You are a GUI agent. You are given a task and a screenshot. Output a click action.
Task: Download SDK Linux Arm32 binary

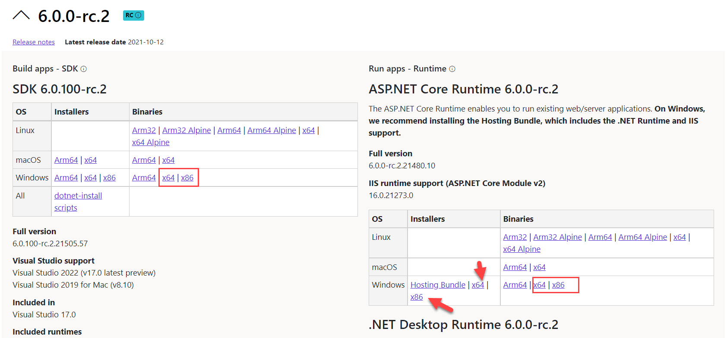pyautogui.click(x=144, y=130)
